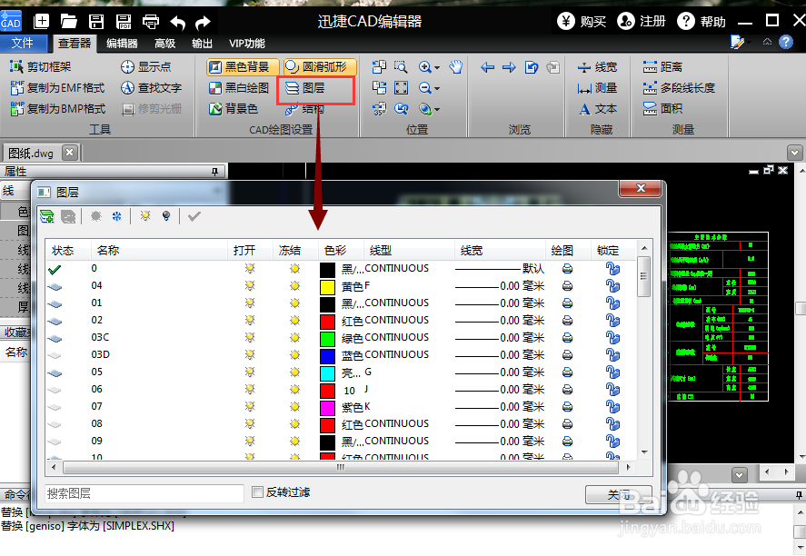Print the drawing with the printer icon
The width and height of the screenshot is (806, 556).
click(151, 21)
